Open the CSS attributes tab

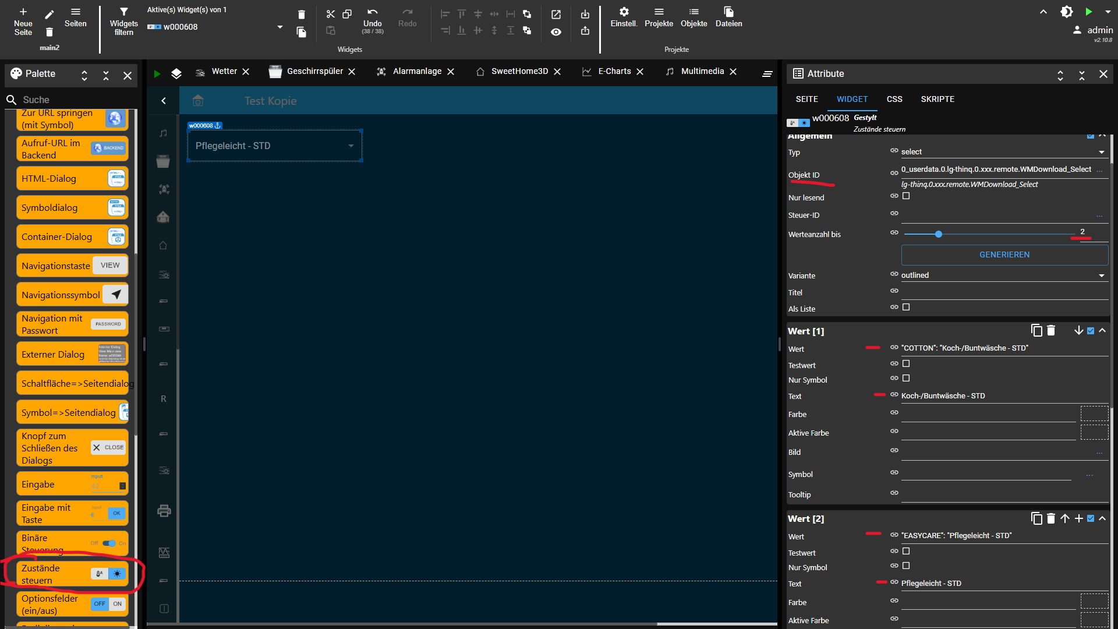(894, 99)
